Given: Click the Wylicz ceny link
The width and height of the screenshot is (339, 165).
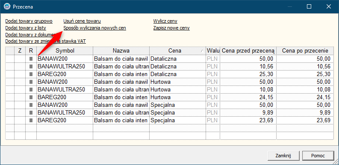Looking at the screenshot, I should tap(165, 21).
